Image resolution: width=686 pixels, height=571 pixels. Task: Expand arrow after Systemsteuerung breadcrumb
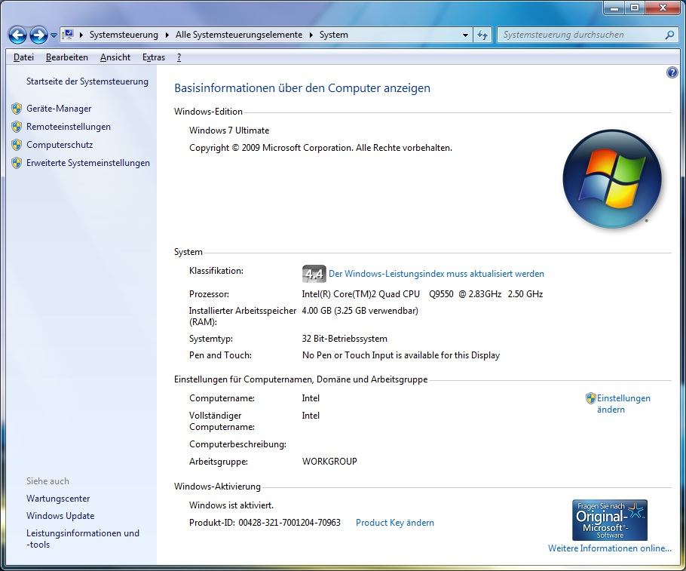167,35
